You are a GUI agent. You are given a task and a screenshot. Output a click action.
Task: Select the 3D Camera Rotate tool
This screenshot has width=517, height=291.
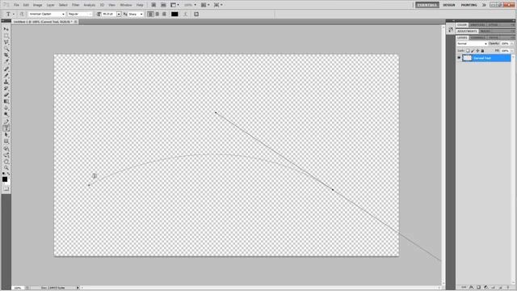(6, 155)
